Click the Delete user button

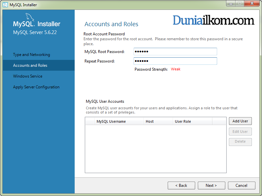[x=240, y=142]
